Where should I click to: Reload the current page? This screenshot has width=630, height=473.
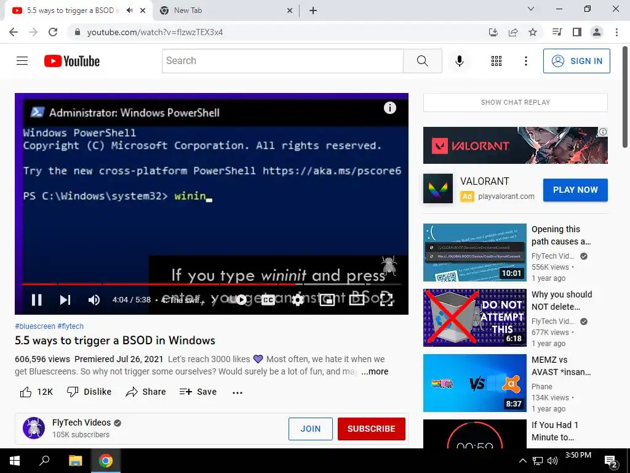coord(53,32)
